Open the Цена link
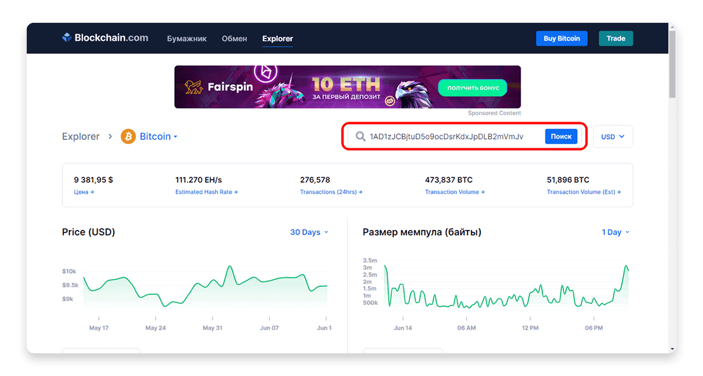 [x=84, y=192]
